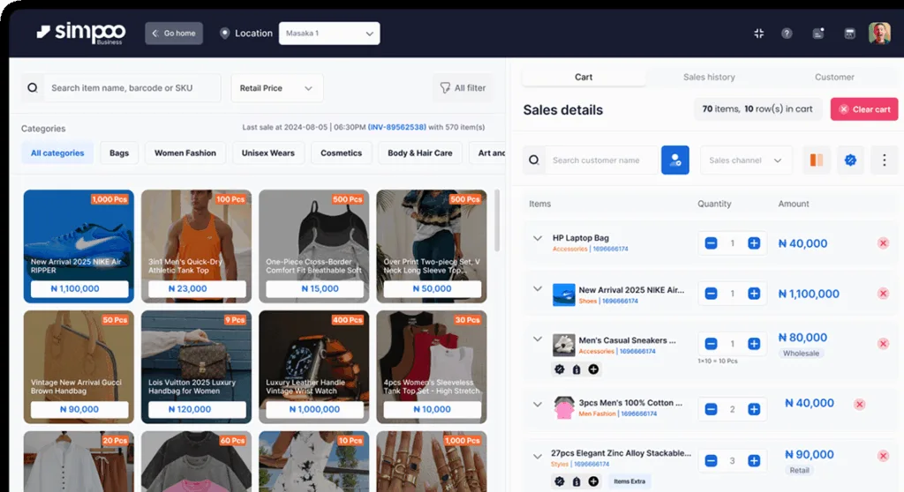Select the Unisex Wears category

pos(268,153)
